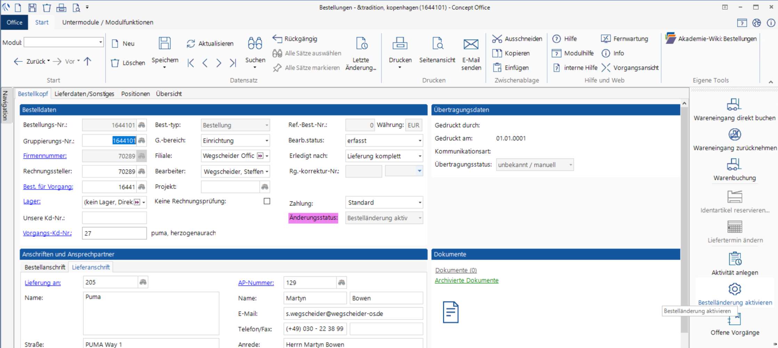Viewport: 778px width, 348px height.
Task: Open Bearbeiter Wegscheider, Steffen dropdown
Action: click(267, 171)
